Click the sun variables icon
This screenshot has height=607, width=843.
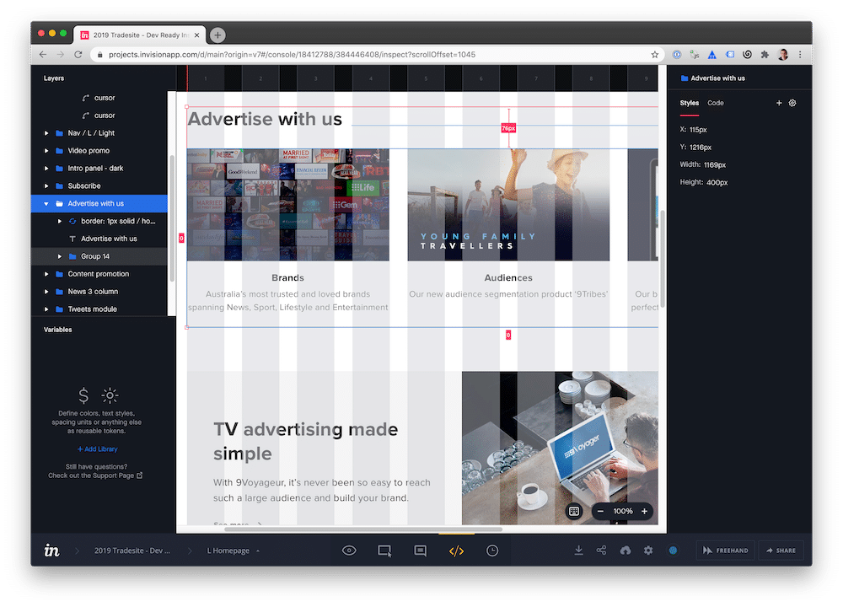(110, 395)
